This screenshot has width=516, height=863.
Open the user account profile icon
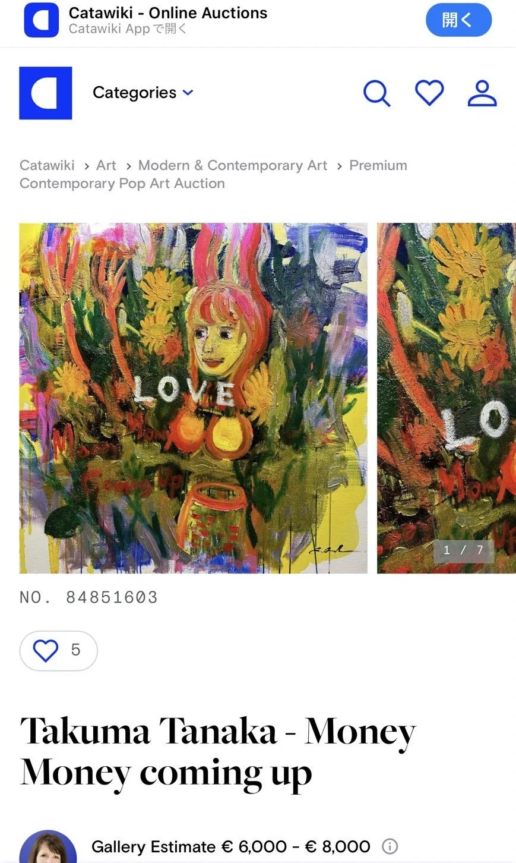tap(482, 93)
